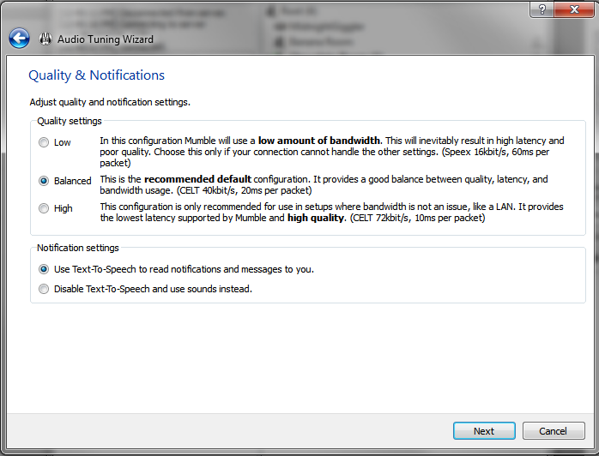Click the Low quality description text
Screen dimensions: 599x456
pos(332,152)
